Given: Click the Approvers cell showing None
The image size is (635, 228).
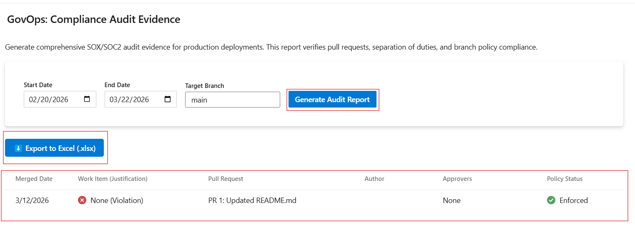Looking at the screenshot, I should tap(452, 200).
